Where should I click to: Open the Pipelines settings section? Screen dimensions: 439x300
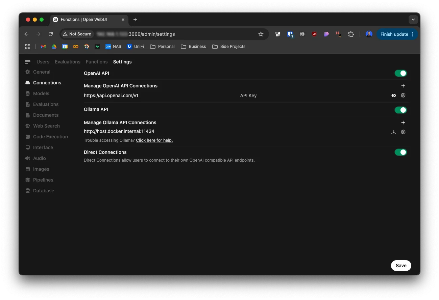click(x=39, y=180)
